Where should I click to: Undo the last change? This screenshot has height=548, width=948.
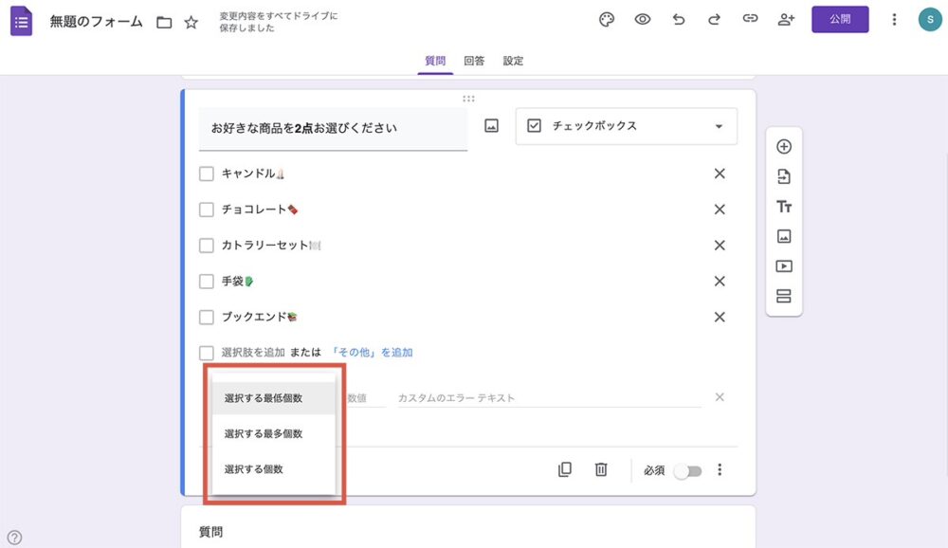click(x=679, y=19)
